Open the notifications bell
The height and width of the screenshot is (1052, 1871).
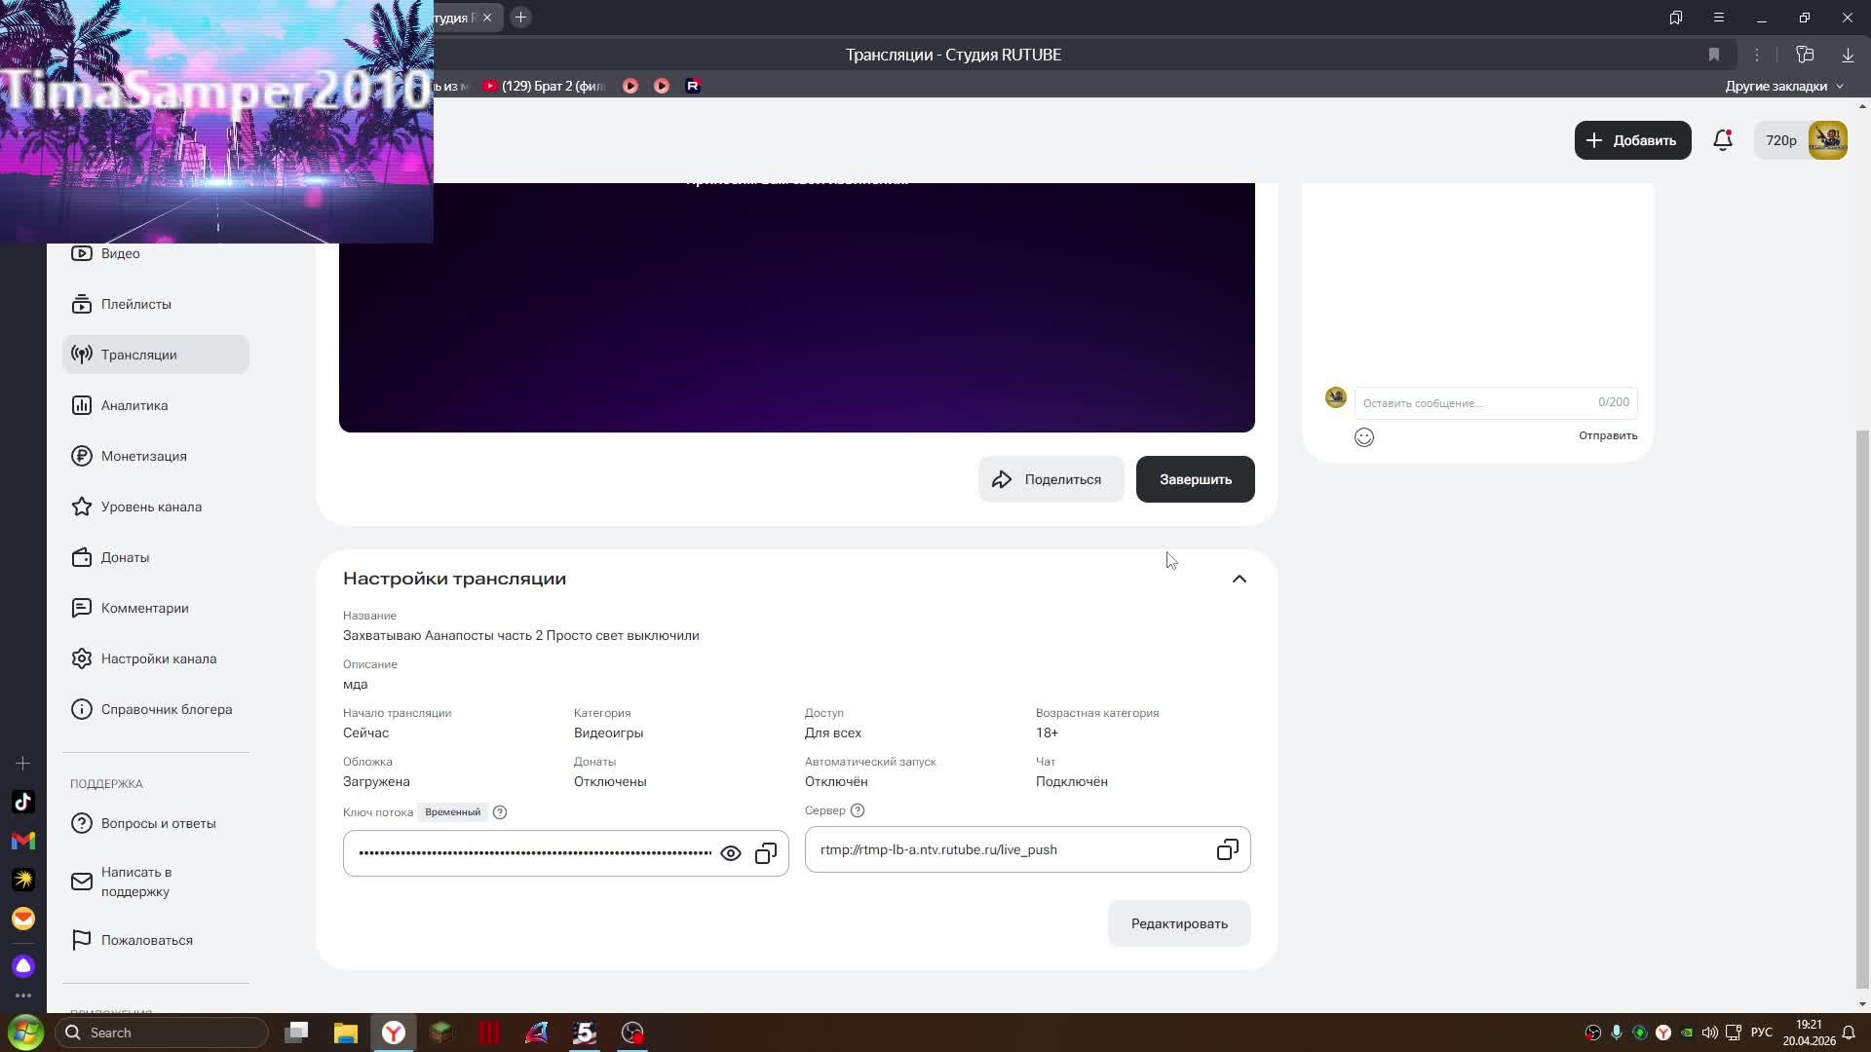[1722, 140]
